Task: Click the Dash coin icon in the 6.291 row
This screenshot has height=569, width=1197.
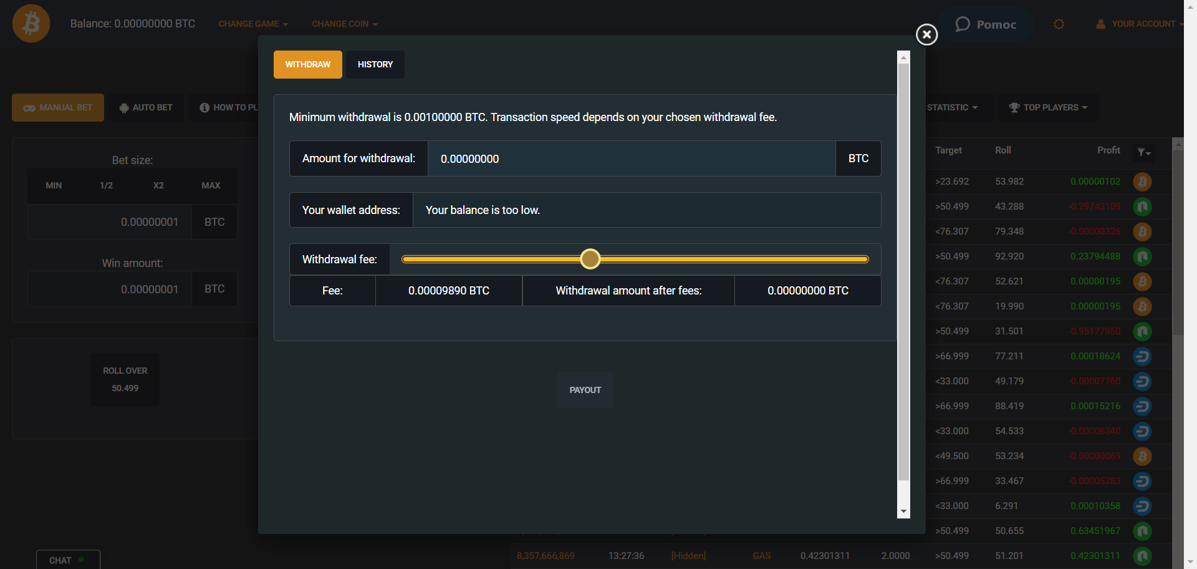Action: (1142, 506)
